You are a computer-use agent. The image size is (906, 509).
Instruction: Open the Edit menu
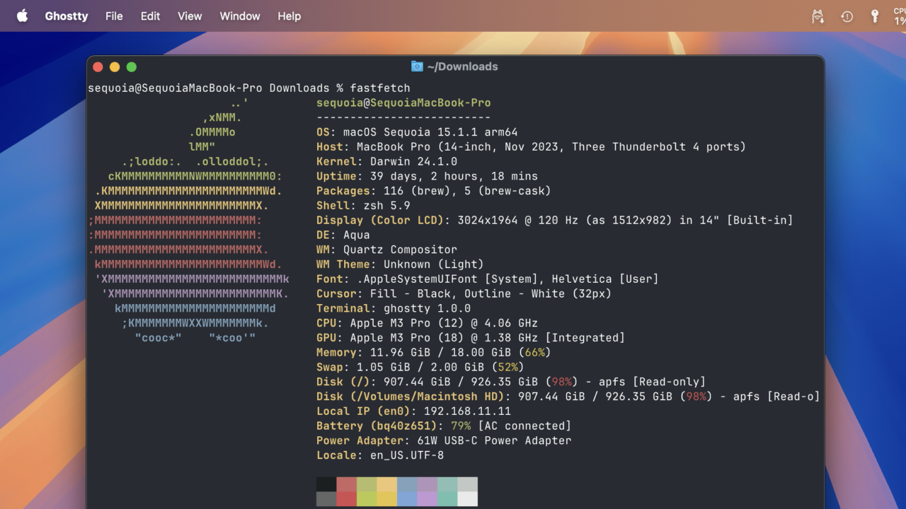pyautogui.click(x=150, y=16)
